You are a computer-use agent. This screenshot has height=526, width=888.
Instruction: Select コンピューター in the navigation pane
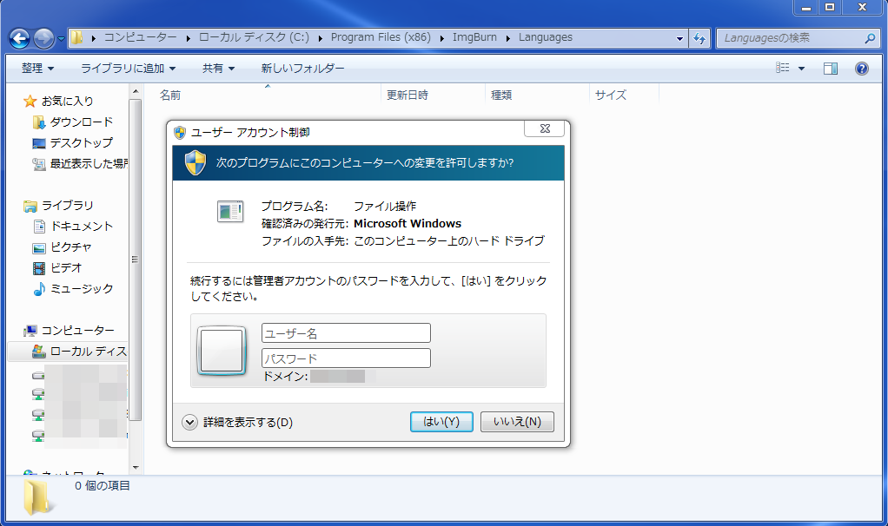(x=77, y=331)
